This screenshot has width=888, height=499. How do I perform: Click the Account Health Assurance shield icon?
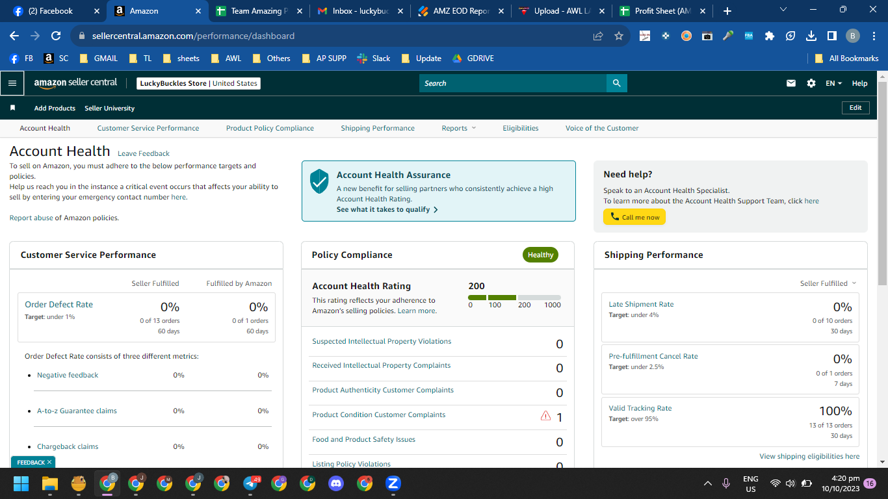[x=319, y=181]
